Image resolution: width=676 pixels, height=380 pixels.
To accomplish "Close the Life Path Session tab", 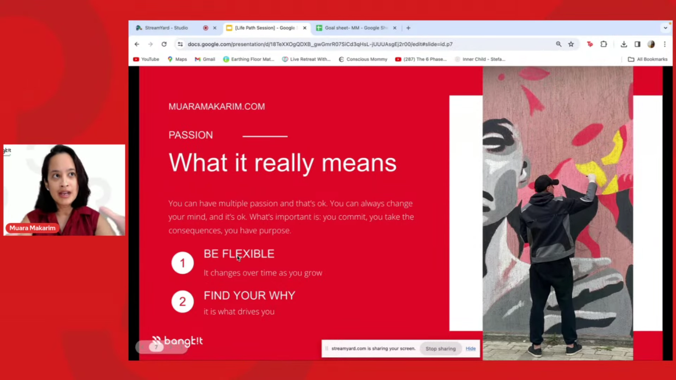I will coord(304,28).
